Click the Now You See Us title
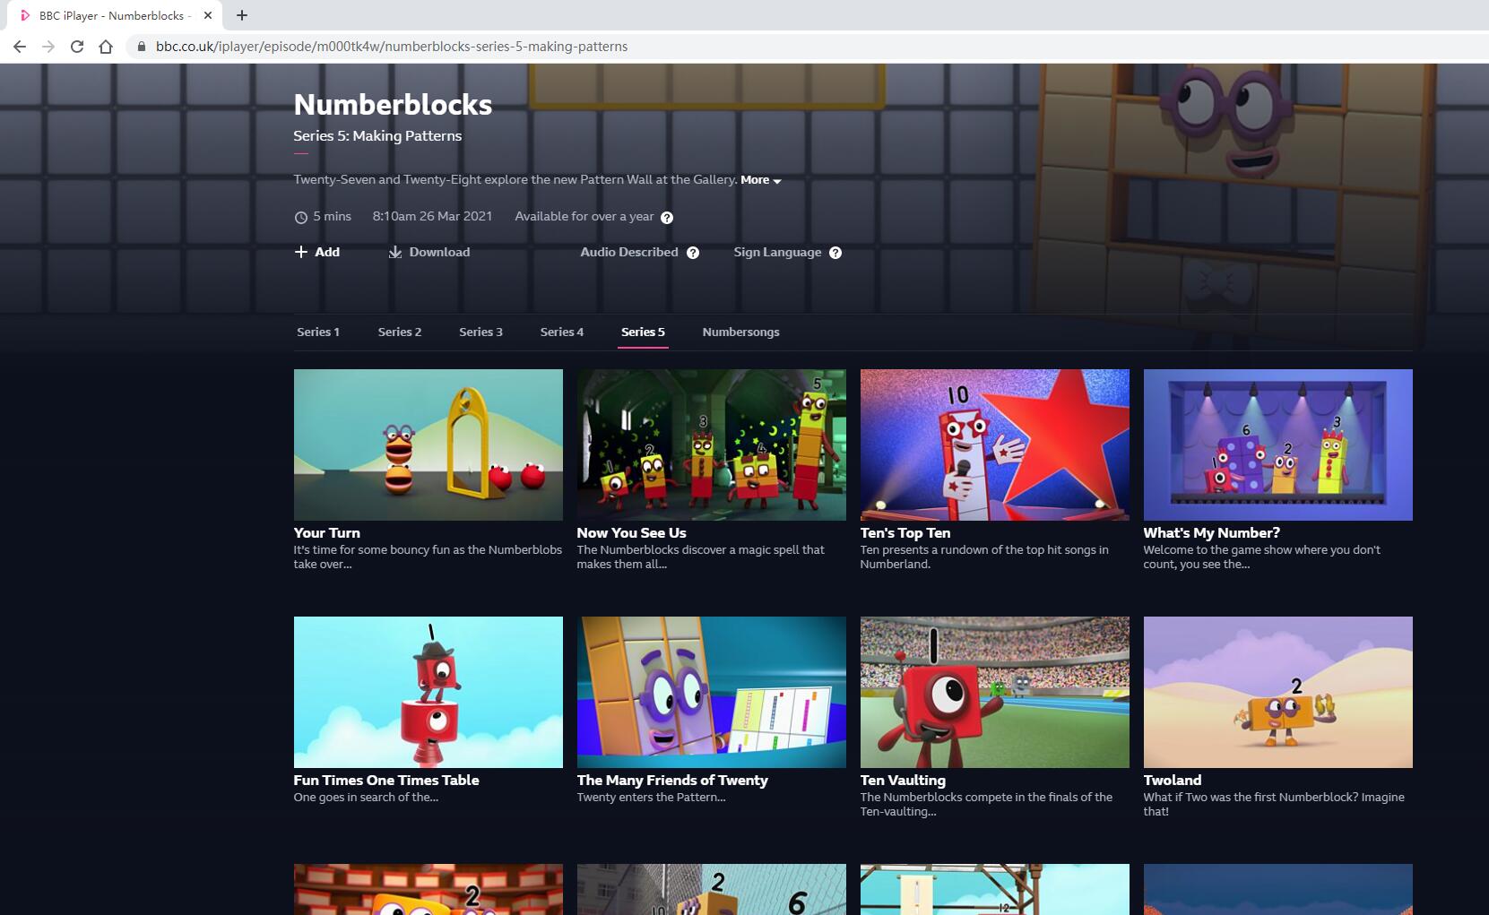The width and height of the screenshot is (1489, 915). pyautogui.click(x=632, y=532)
